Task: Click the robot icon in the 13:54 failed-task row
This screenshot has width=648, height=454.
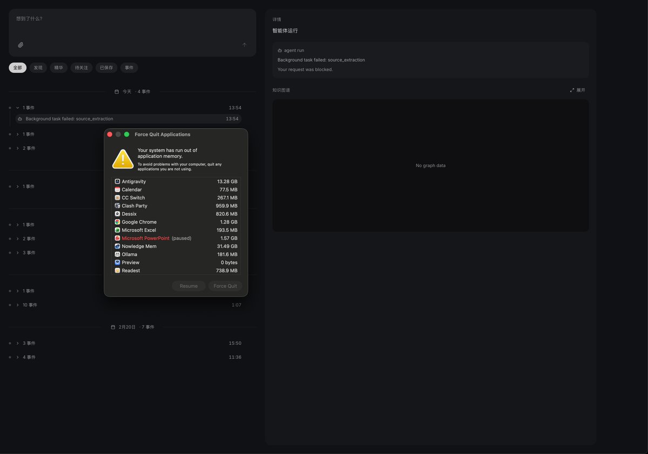Action: [x=20, y=119]
